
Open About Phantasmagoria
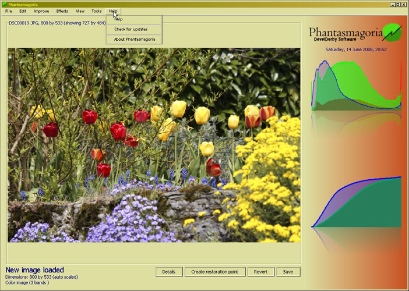pos(134,39)
